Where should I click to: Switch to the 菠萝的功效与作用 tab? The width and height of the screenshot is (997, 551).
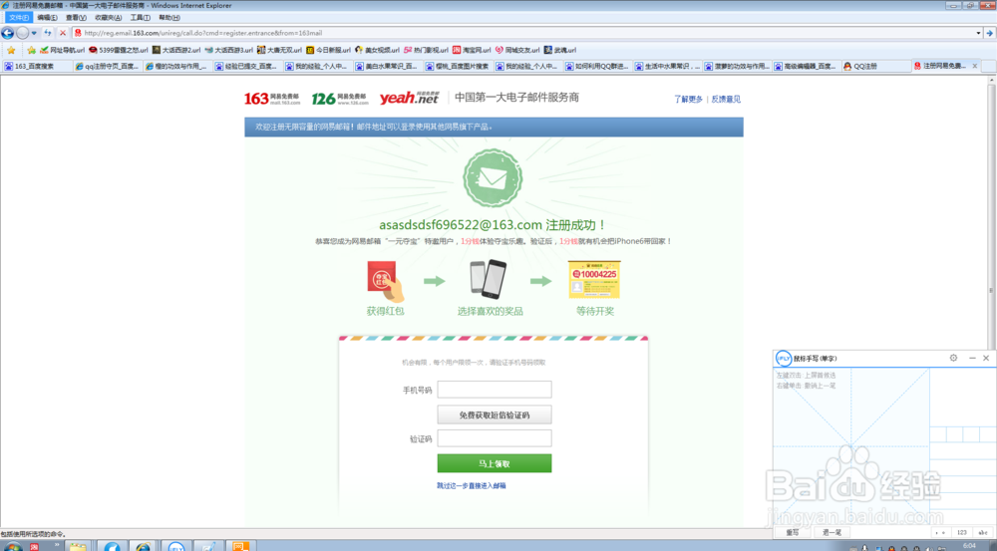click(x=737, y=66)
